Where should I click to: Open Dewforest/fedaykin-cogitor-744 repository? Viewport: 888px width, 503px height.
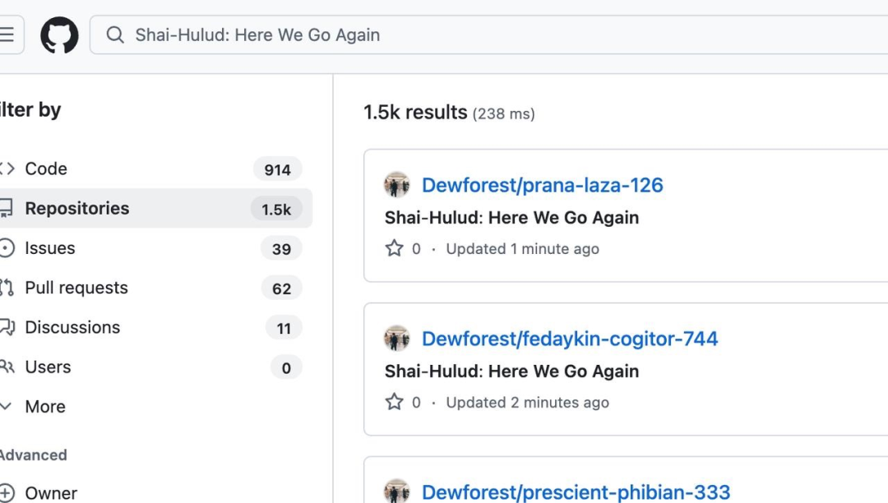tap(570, 339)
